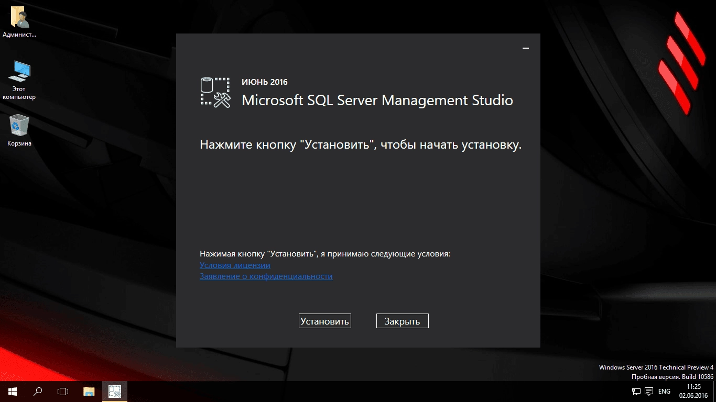Open the Заявление о конфиденциальности link
716x402 pixels.
[x=266, y=276]
